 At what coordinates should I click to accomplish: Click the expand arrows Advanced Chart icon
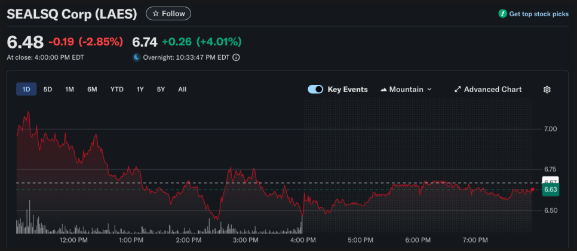coord(458,90)
